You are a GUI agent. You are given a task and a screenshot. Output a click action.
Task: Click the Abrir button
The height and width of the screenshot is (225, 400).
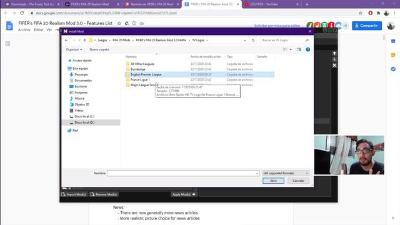[x=273, y=181]
